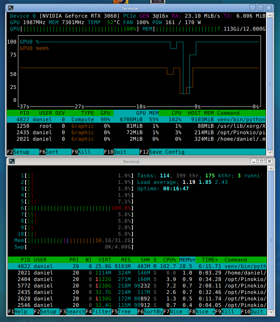Click the nvtop terminal vertical scrollbar handle
Viewport: 280px width, 322px height.
coord(270,84)
